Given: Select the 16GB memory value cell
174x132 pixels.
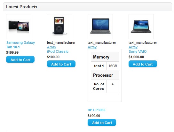Looking at the screenshot, I should [x=113, y=66].
